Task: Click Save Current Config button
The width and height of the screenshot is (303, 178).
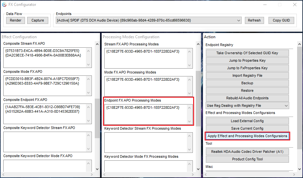Action: coord(247,129)
